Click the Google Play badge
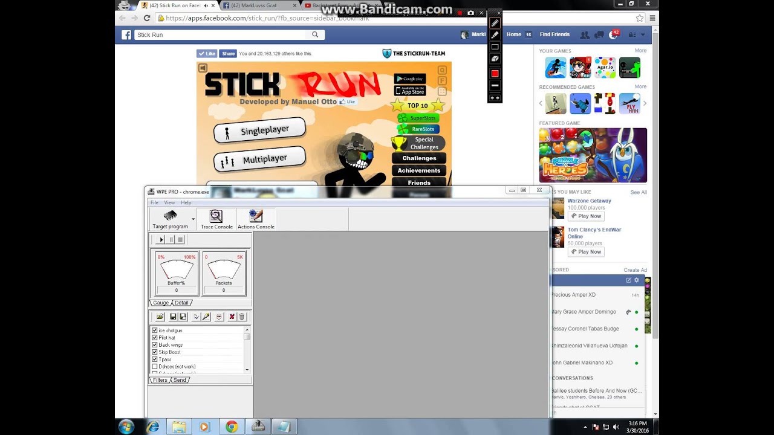Image resolution: width=774 pixels, height=435 pixels. [410, 79]
